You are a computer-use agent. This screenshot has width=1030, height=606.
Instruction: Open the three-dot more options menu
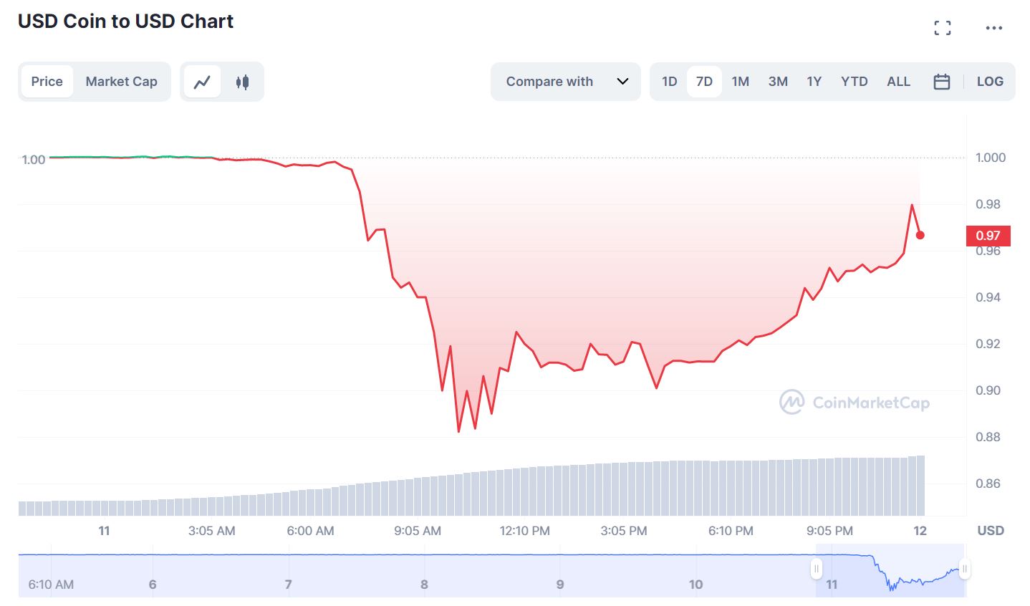tap(993, 28)
